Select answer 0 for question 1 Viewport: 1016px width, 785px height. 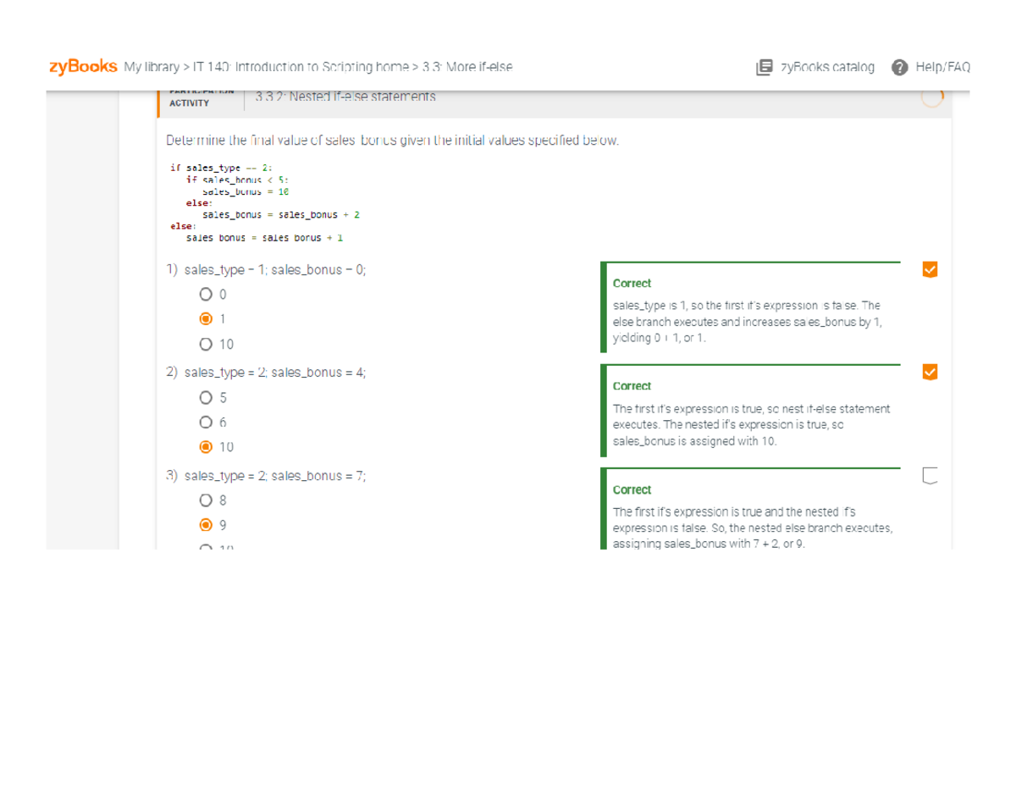tap(206, 295)
